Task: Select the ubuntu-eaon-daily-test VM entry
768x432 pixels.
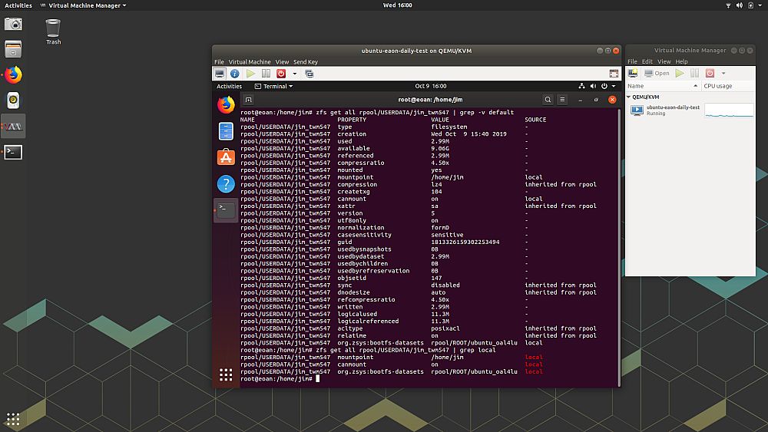Action: click(672, 110)
